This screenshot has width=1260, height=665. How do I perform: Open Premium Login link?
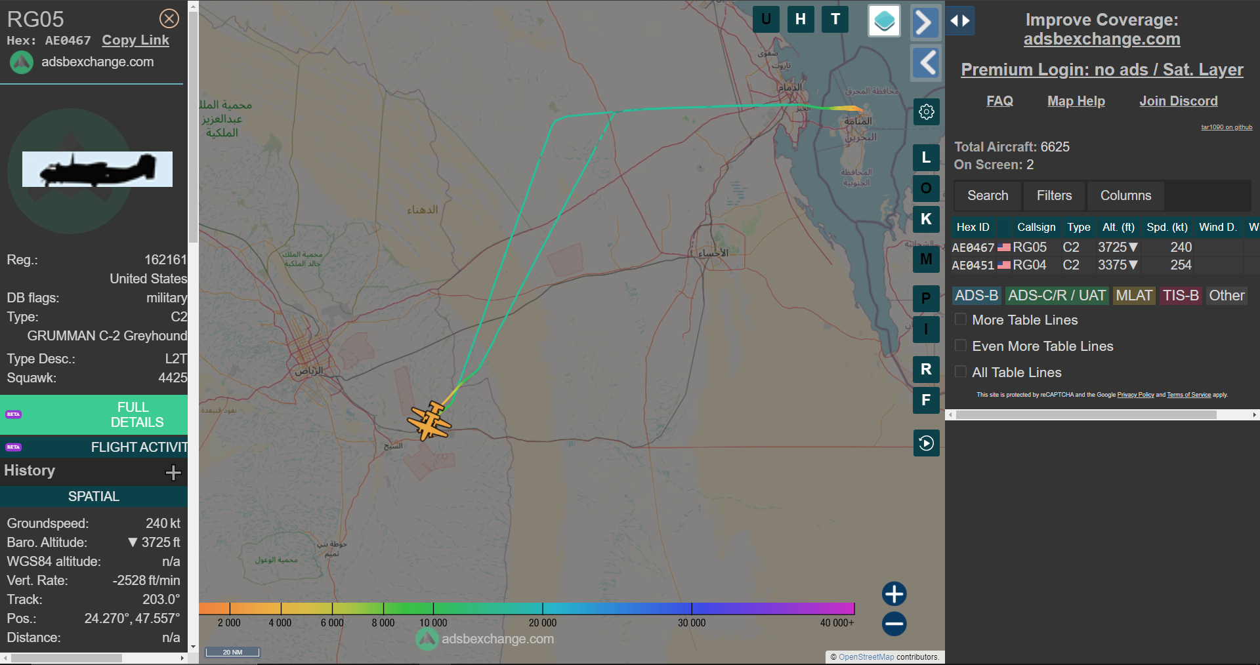1102,70
